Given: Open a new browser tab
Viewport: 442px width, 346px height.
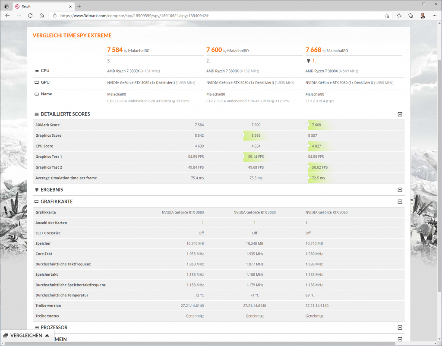Looking at the screenshot, I should coord(79,6).
